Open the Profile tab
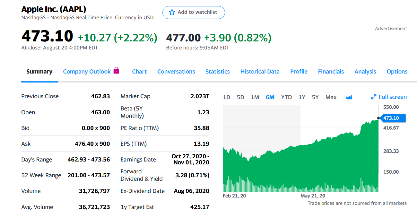The height and width of the screenshot is (218, 417). (x=299, y=72)
